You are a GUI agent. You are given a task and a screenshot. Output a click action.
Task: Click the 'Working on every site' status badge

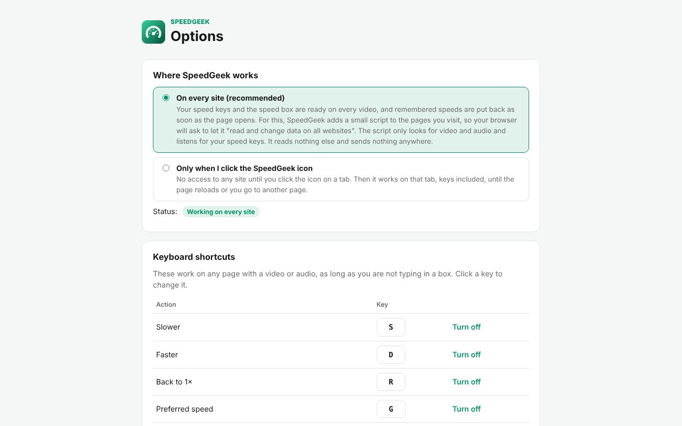pos(221,212)
